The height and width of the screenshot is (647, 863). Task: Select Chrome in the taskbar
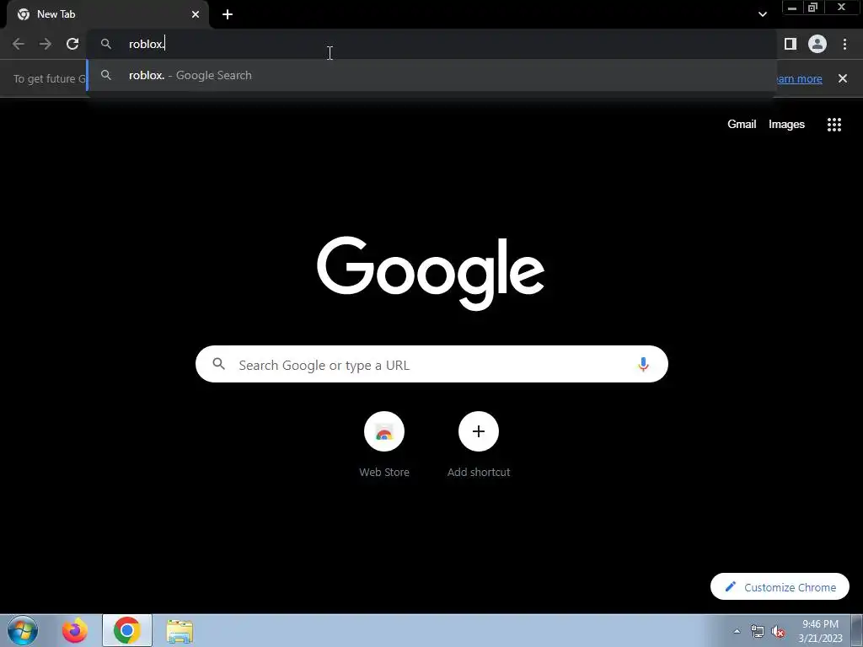point(127,630)
